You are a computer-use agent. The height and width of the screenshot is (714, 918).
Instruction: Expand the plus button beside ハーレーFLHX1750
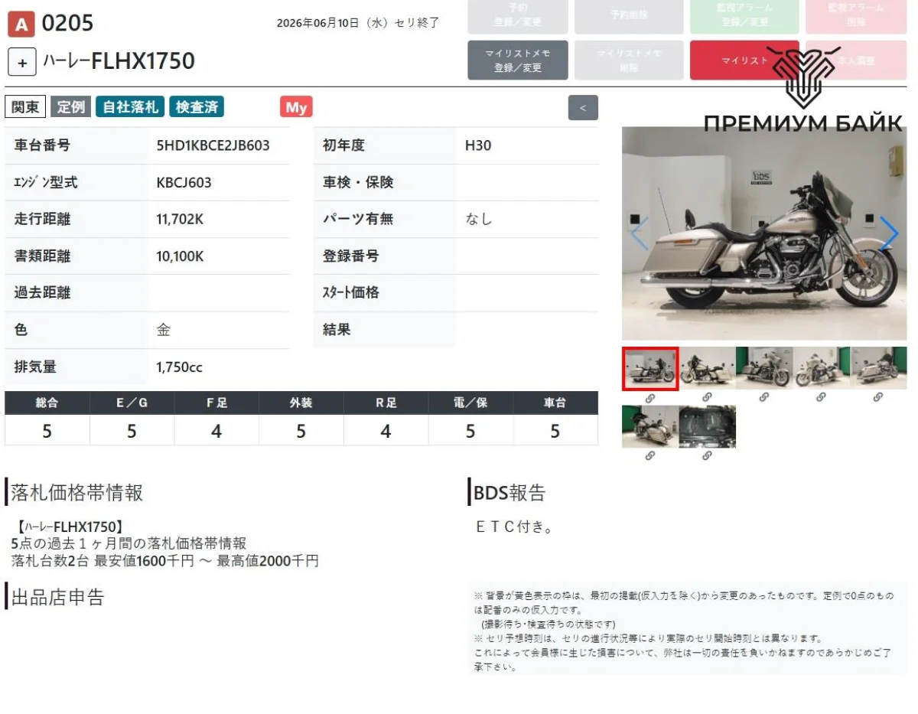22,62
